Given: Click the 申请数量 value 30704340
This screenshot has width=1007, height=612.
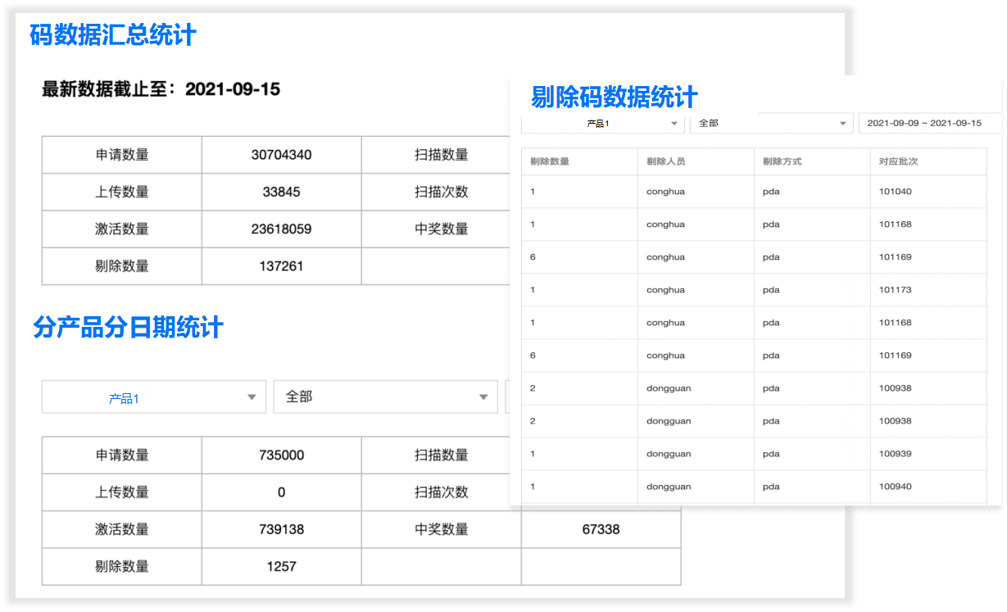Looking at the screenshot, I should [x=281, y=155].
